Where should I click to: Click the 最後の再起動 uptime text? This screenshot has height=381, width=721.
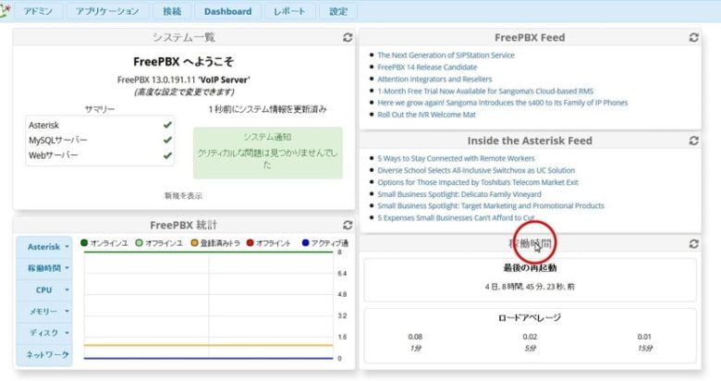pos(530,286)
